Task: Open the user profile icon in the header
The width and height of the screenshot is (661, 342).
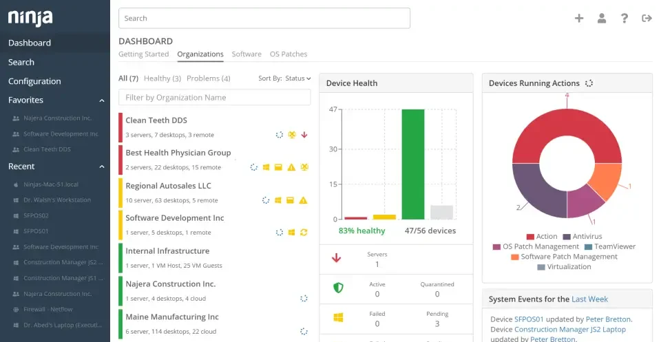Action: tap(602, 18)
